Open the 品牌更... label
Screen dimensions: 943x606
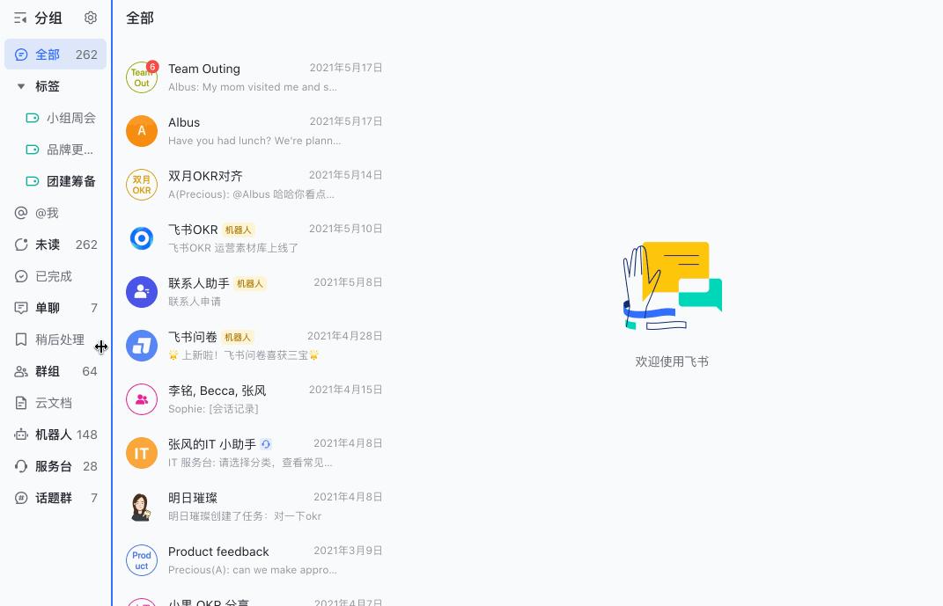click(x=60, y=150)
